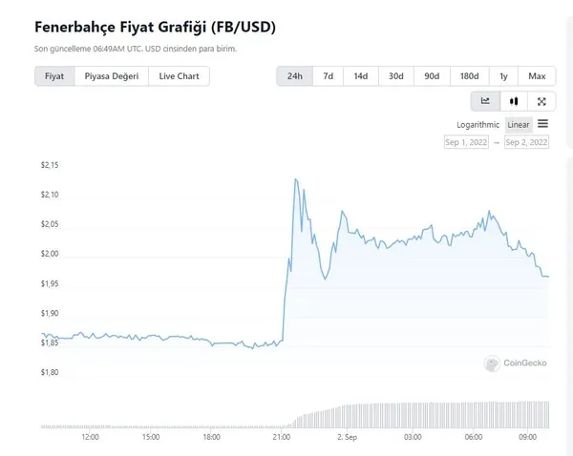Select the 30d time range
Viewport: 573px width, 456px height.
[x=395, y=76]
